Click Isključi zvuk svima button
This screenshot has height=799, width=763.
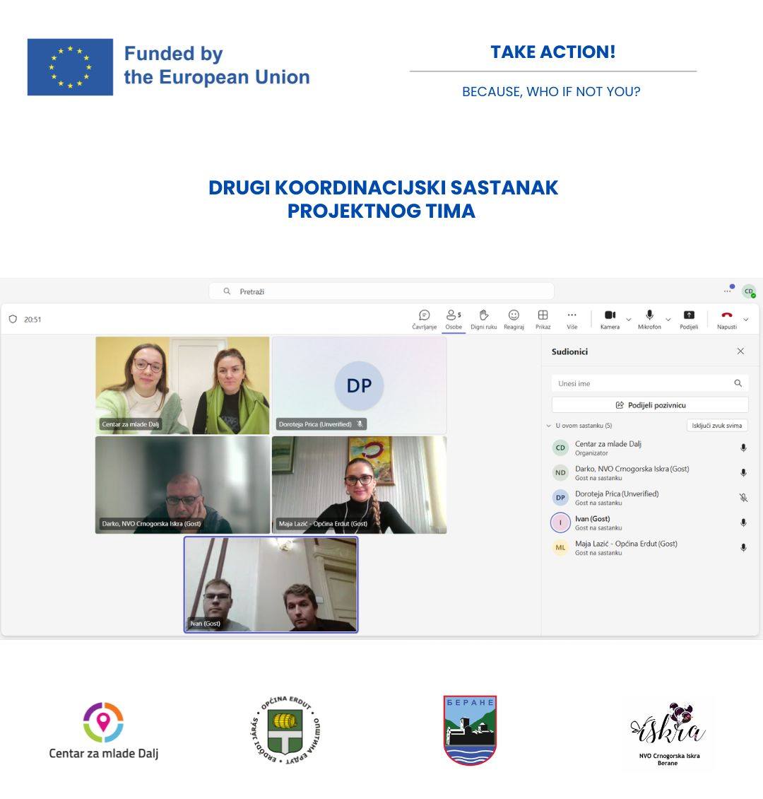point(716,426)
